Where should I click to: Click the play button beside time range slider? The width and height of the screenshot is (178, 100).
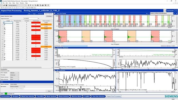click(x=162, y=46)
